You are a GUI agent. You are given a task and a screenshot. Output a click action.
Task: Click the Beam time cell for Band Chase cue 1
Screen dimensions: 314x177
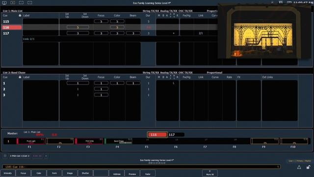click(x=133, y=83)
